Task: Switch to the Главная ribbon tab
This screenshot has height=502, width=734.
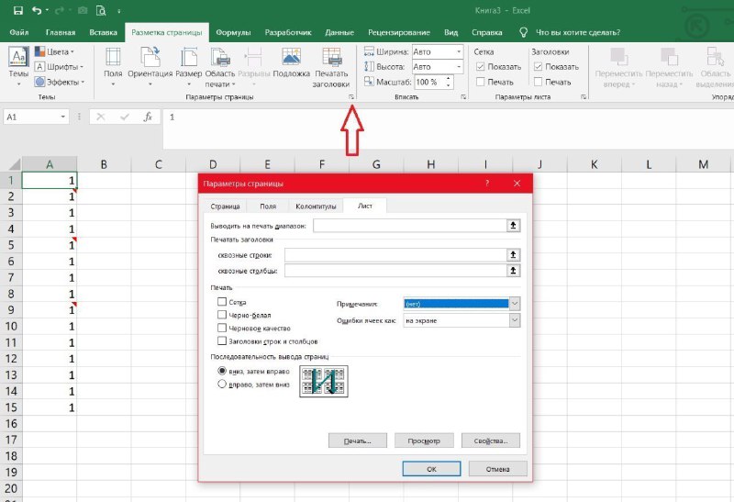Action: (61, 32)
